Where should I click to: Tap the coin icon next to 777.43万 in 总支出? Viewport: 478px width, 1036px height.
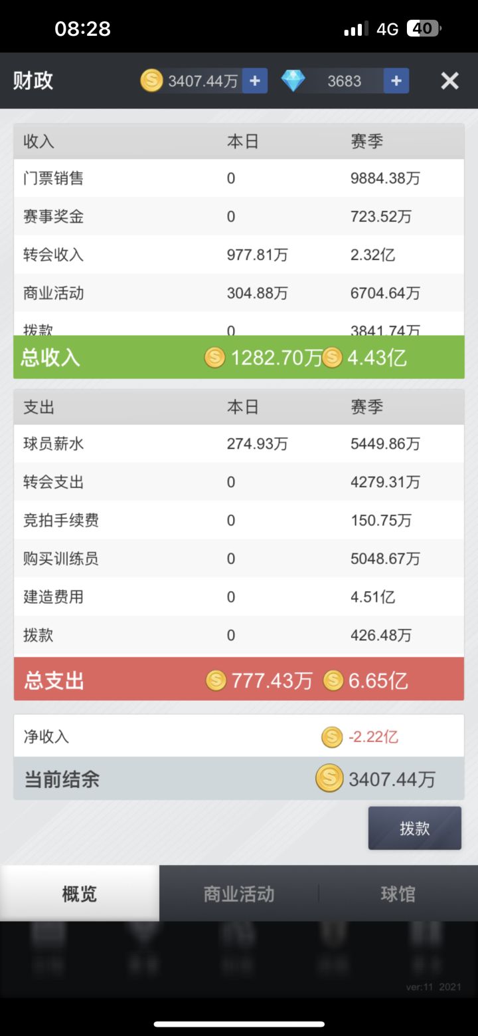[x=216, y=680]
